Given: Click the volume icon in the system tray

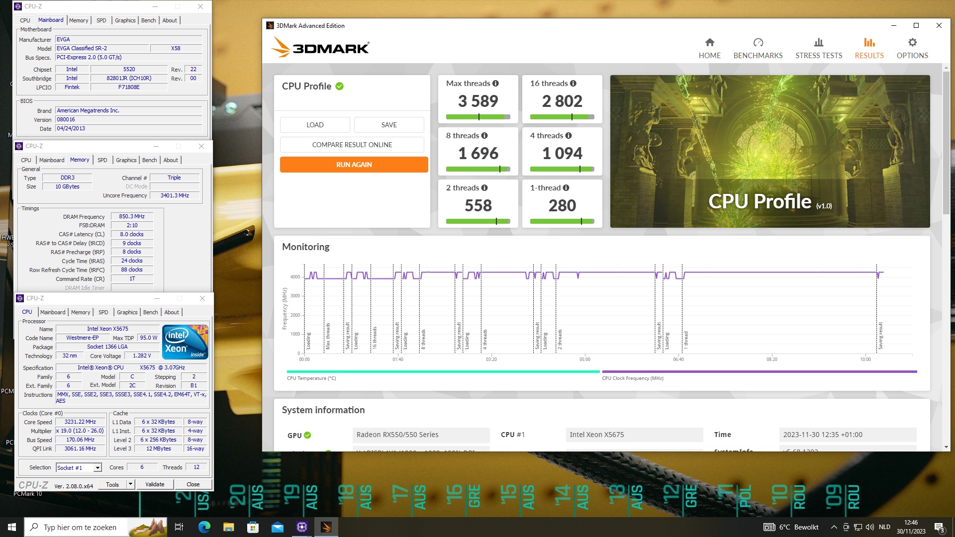Looking at the screenshot, I should point(869,527).
